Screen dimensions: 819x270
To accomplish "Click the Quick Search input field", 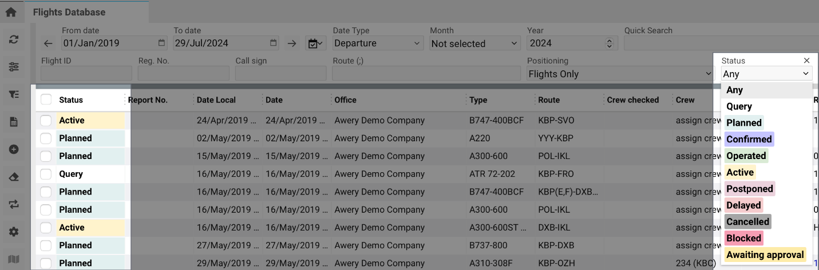I will pos(721,43).
